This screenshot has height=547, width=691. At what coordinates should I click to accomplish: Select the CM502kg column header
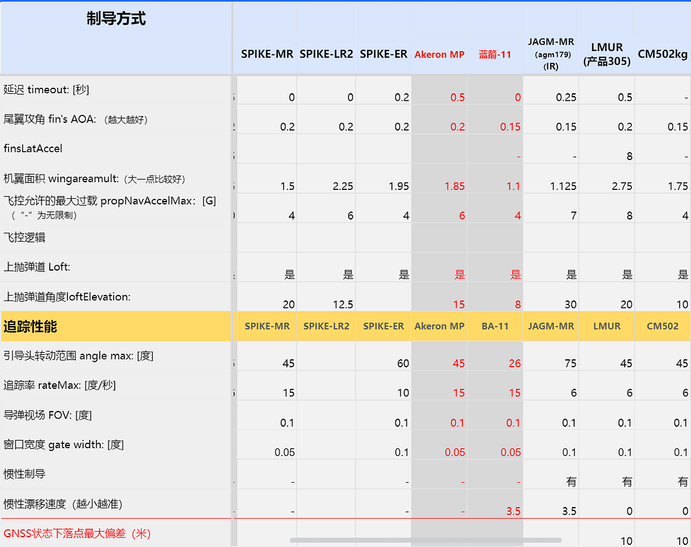click(x=663, y=53)
